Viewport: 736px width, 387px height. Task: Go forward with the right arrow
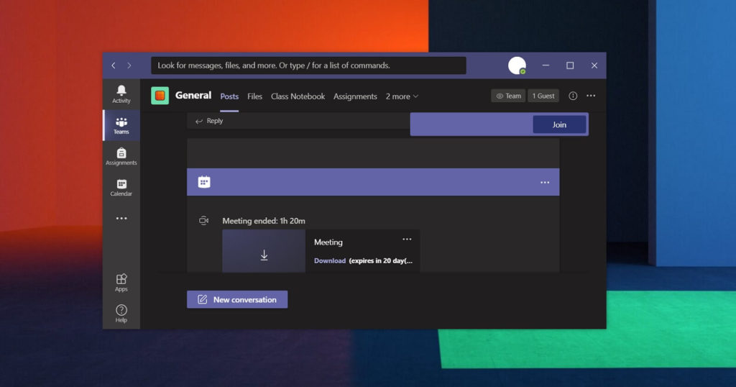(129, 65)
